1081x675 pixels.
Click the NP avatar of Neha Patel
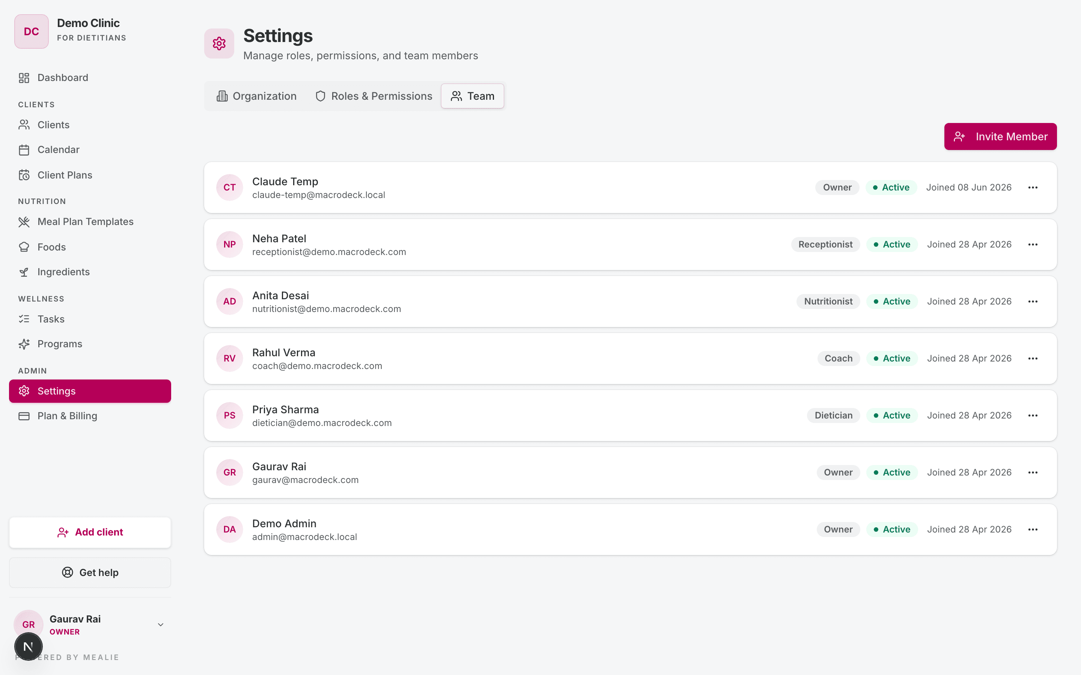pyautogui.click(x=230, y=244)
